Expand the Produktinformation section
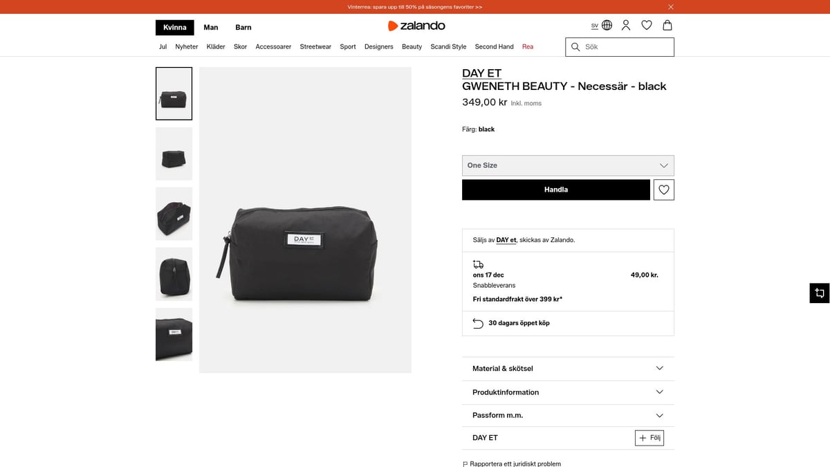The height and width of the screenshot is (467, 830). 567,392
